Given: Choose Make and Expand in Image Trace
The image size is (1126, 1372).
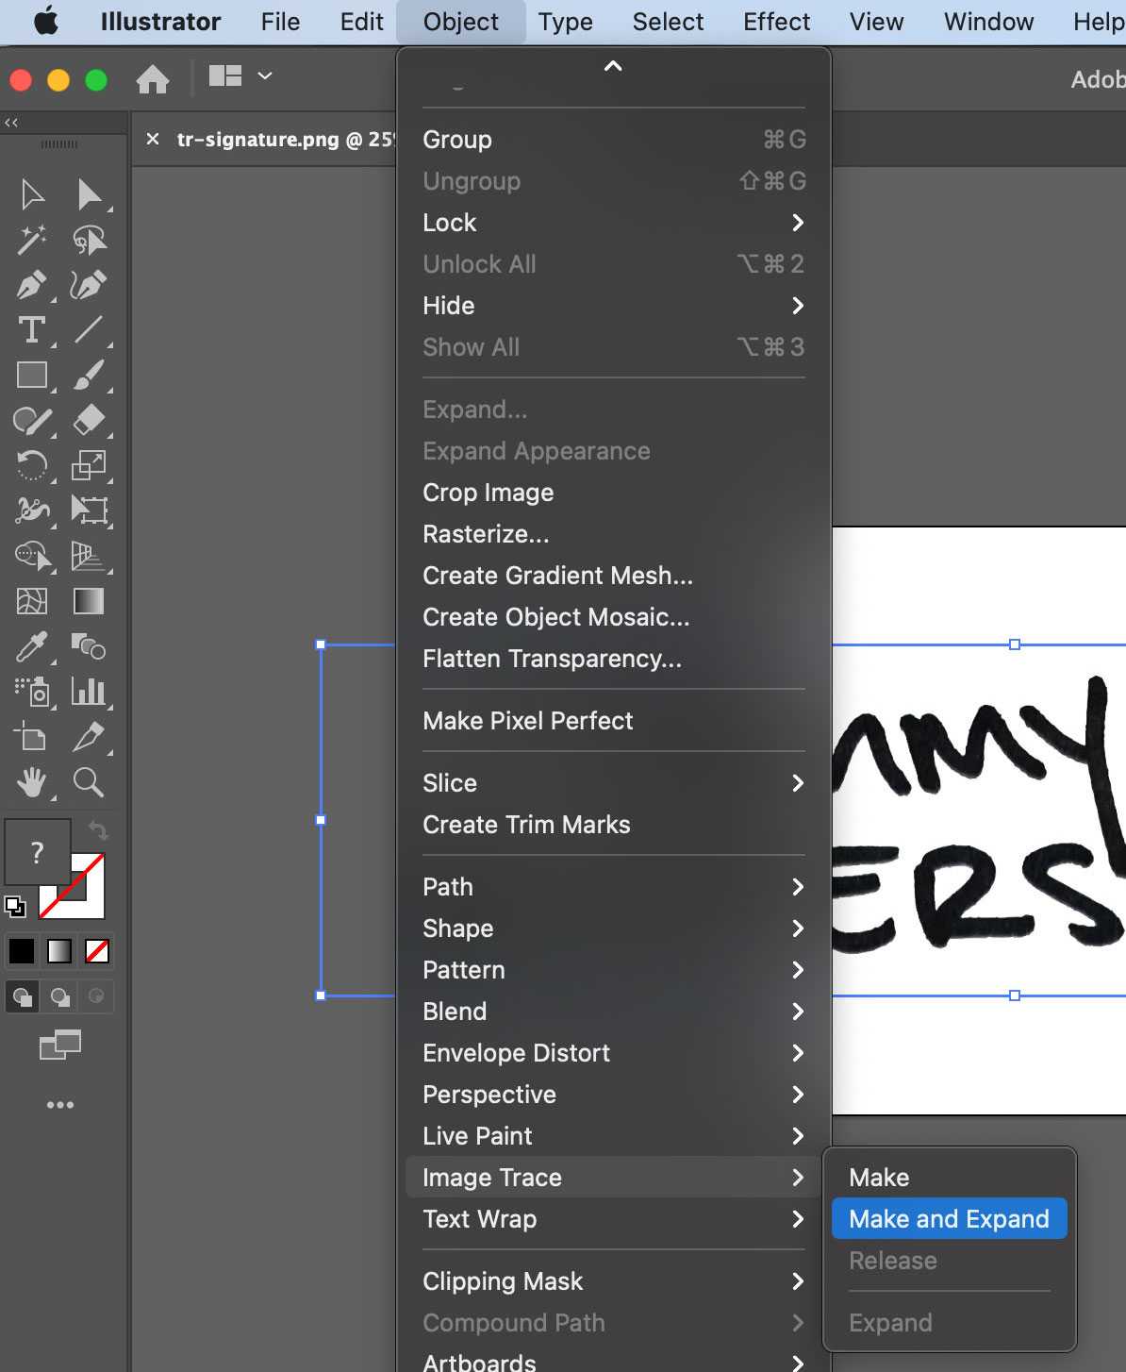Looking at the screenshot, I should pyautogui.click(x=950, y=1219).
